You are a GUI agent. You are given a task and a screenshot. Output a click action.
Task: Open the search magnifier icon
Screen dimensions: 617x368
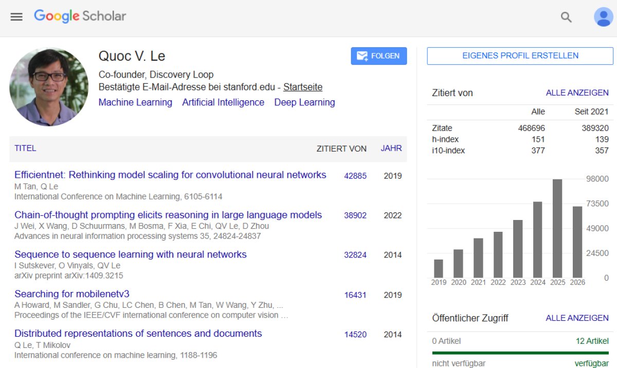coord(566,17)
